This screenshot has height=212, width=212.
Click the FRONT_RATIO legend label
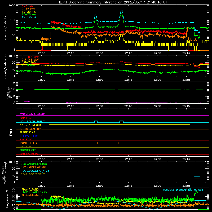[x=30, y=189]
